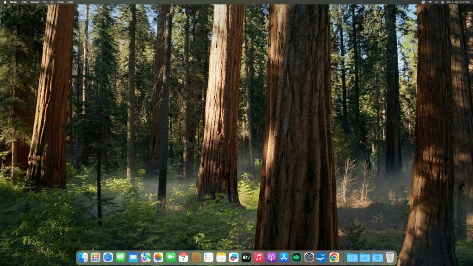Open the Hjelp menu
The width and height of the screenshot is (473, 266).
70,2
